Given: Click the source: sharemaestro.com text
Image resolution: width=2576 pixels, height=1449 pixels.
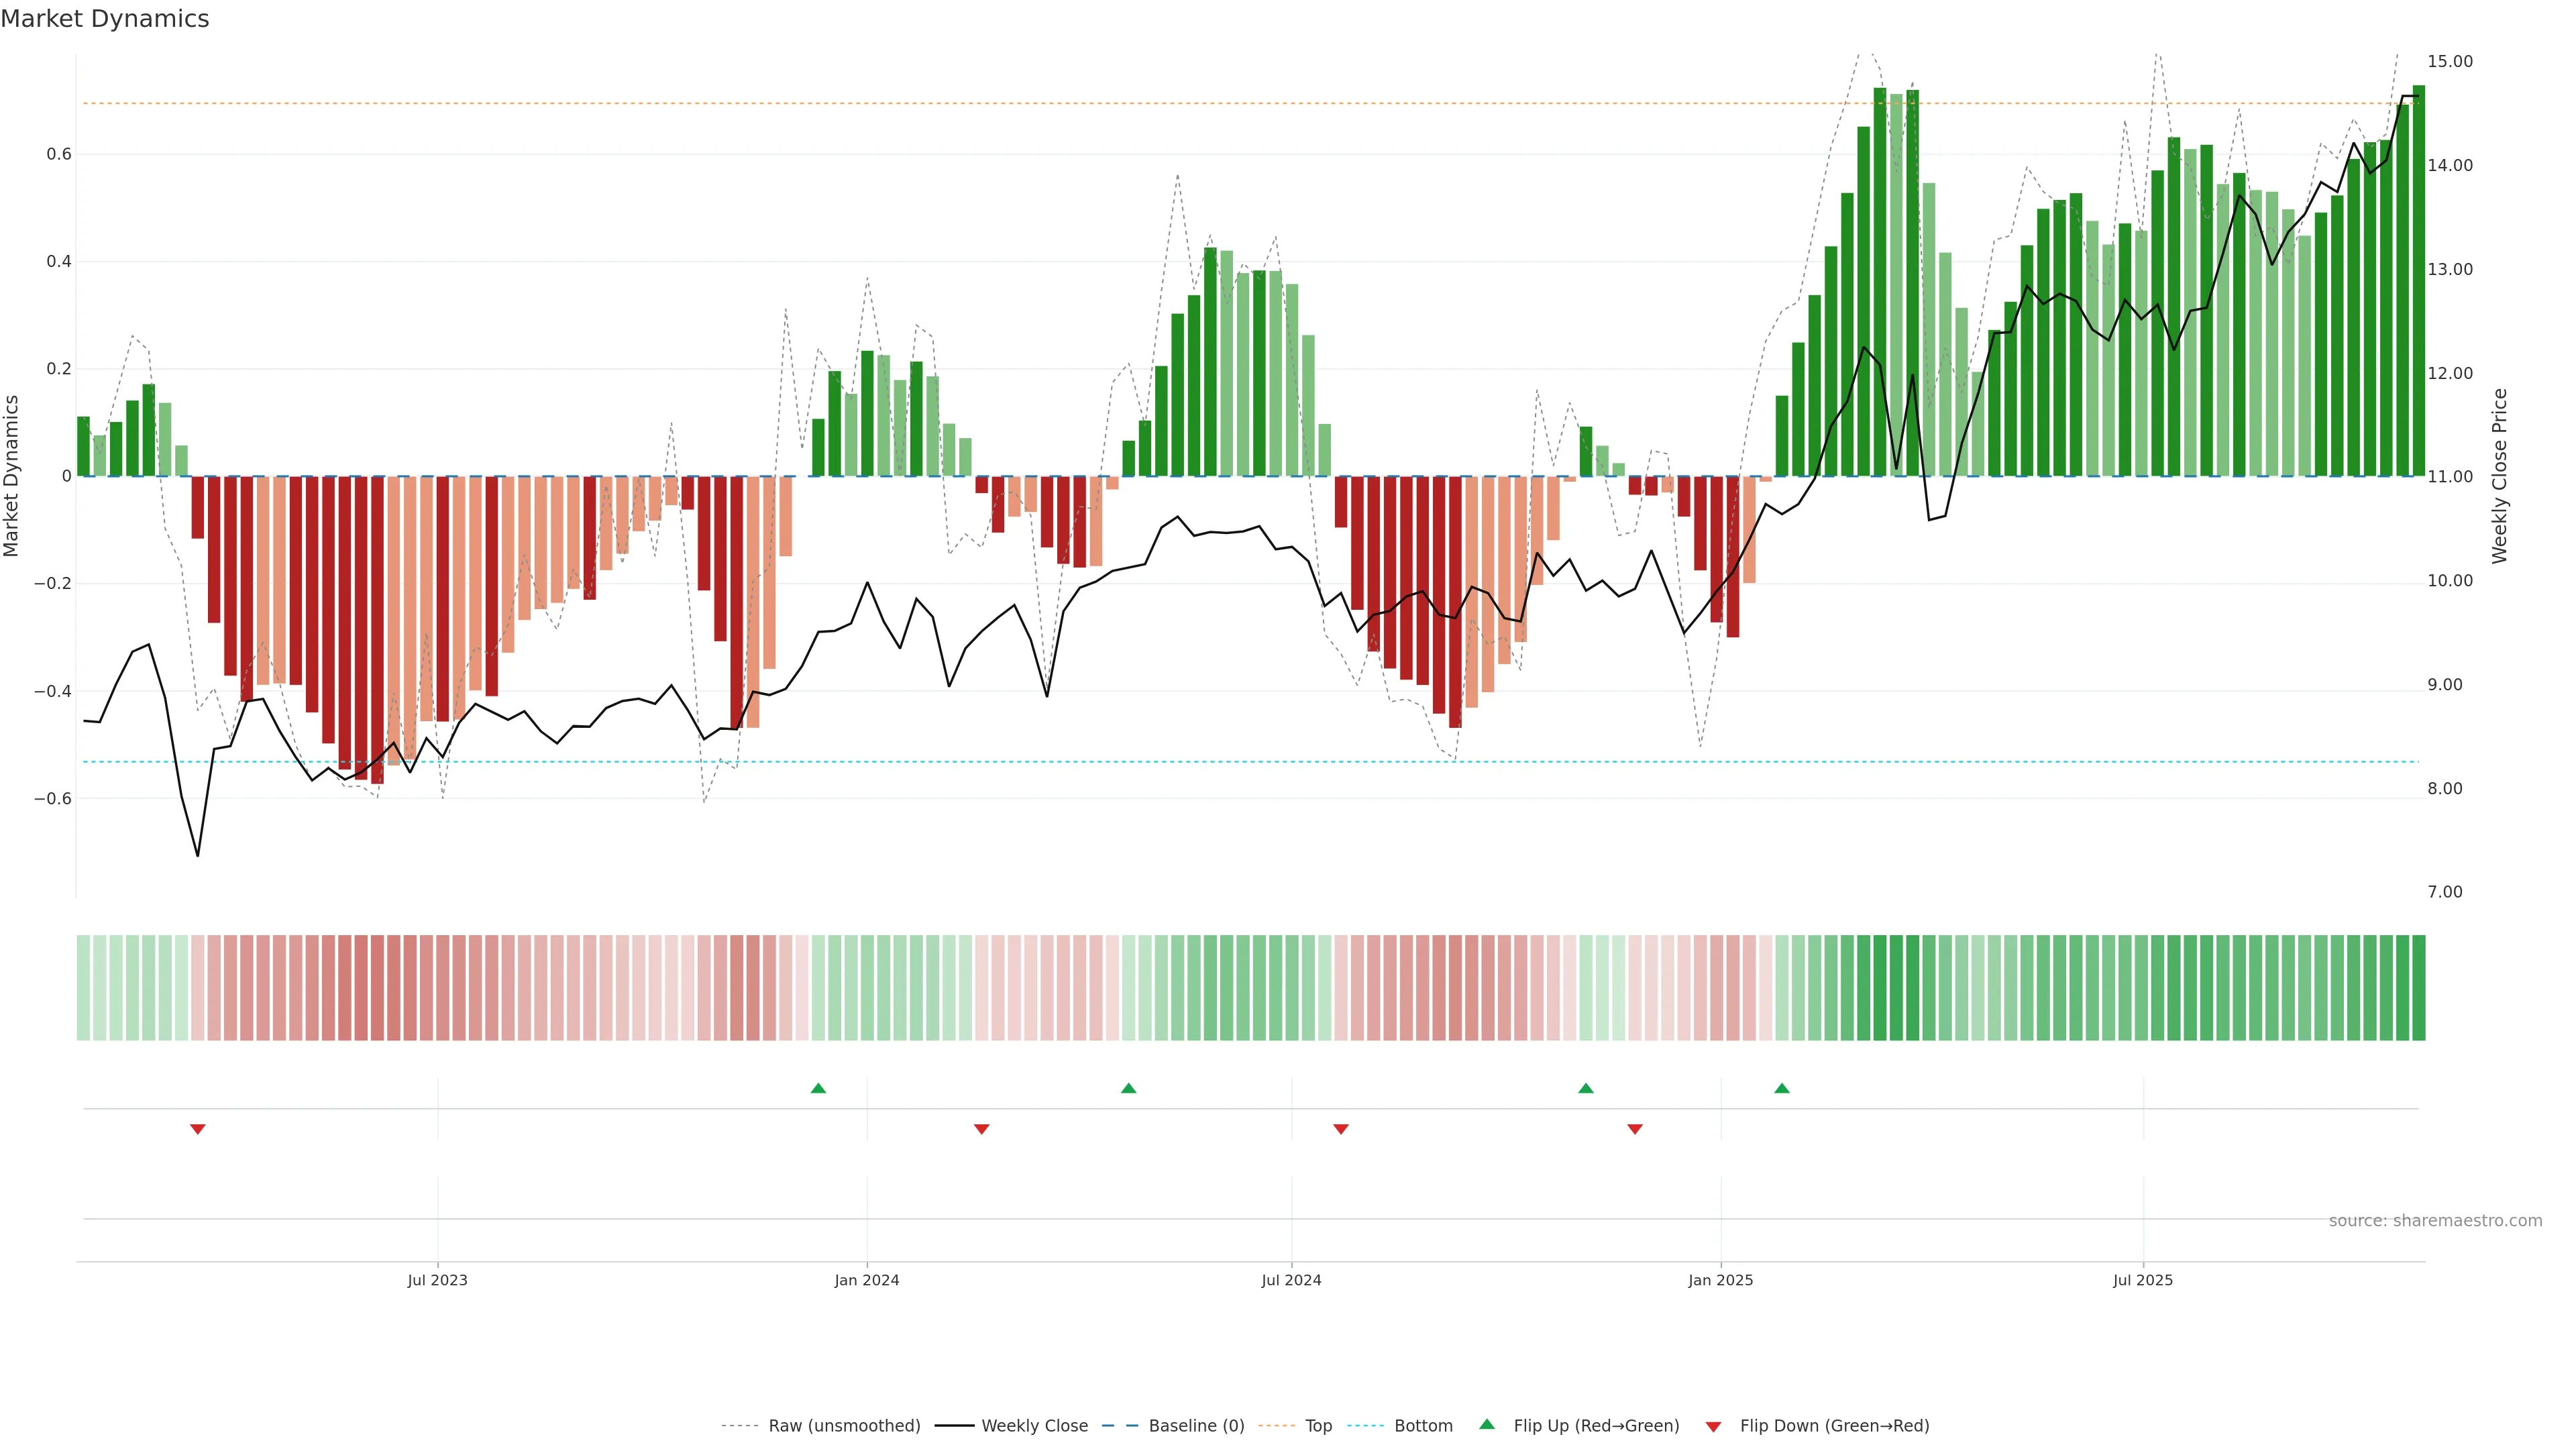Looking at the screenshot, I should pos(2435,1221).
